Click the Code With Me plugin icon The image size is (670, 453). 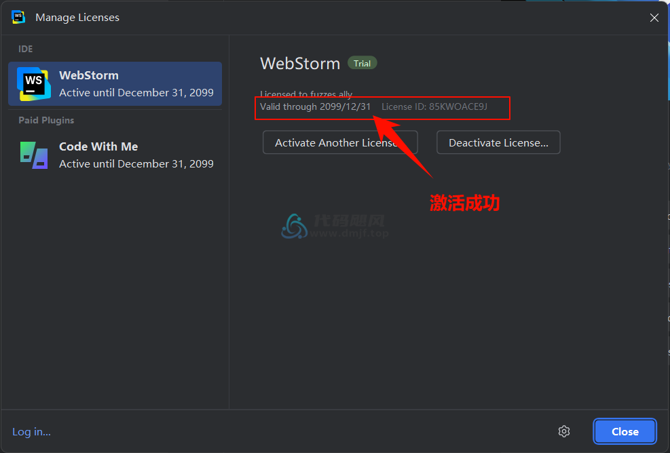tap(34, 155)
